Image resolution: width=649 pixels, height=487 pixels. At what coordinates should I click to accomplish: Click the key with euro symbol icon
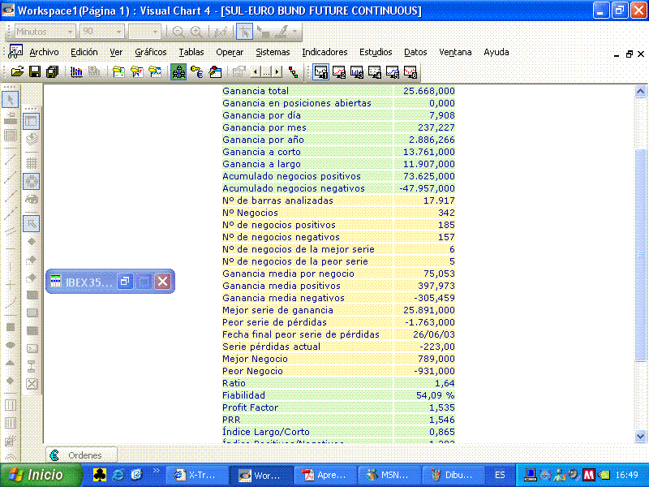[x=196, y=72]
